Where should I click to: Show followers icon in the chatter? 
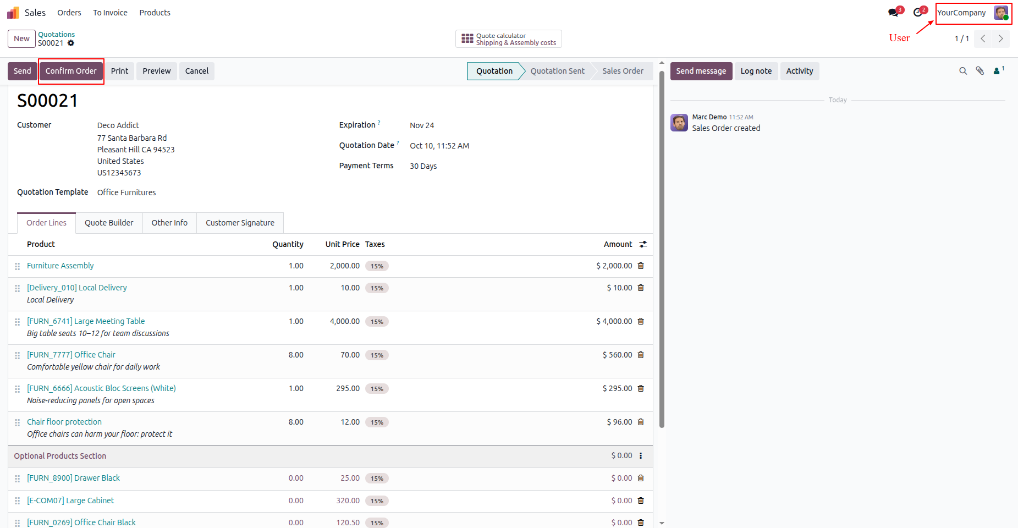click(999, 70)
